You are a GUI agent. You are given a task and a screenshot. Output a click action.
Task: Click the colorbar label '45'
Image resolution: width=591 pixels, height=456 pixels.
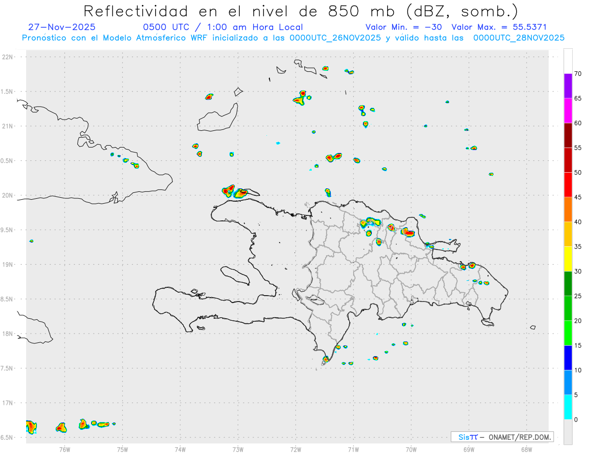(578, 197)
